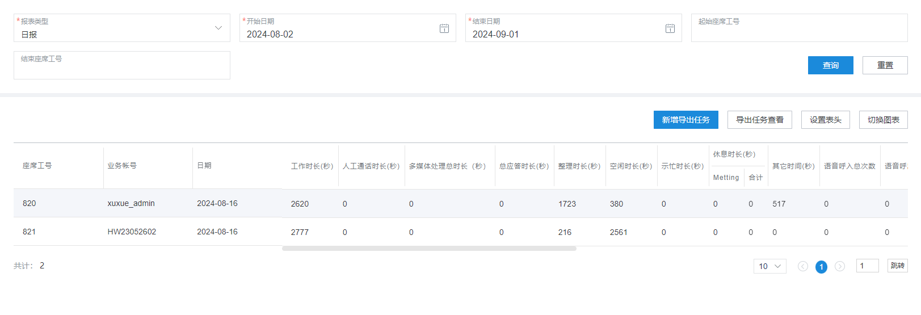Click the 日期 column header
921x315 pixels.
204,166
